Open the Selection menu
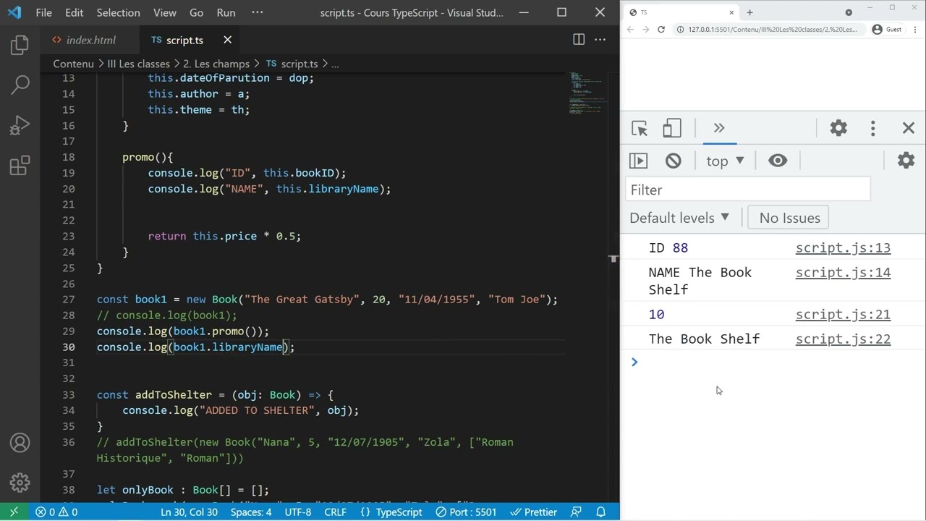Screen dimensions: 926x521 118,12
